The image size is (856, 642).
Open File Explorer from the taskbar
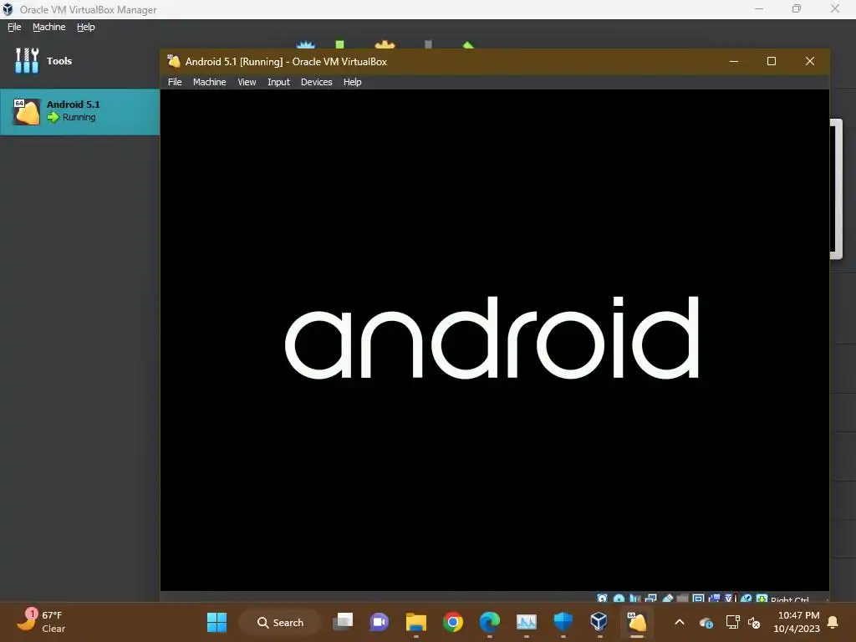(416, 622)
